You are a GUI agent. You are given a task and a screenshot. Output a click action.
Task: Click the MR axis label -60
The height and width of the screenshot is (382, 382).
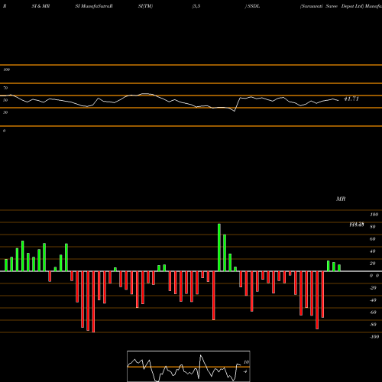click(373, 312)
